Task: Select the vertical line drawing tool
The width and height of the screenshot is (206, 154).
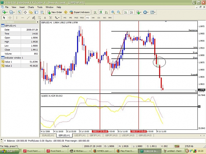Action: (x=17, y=18)
